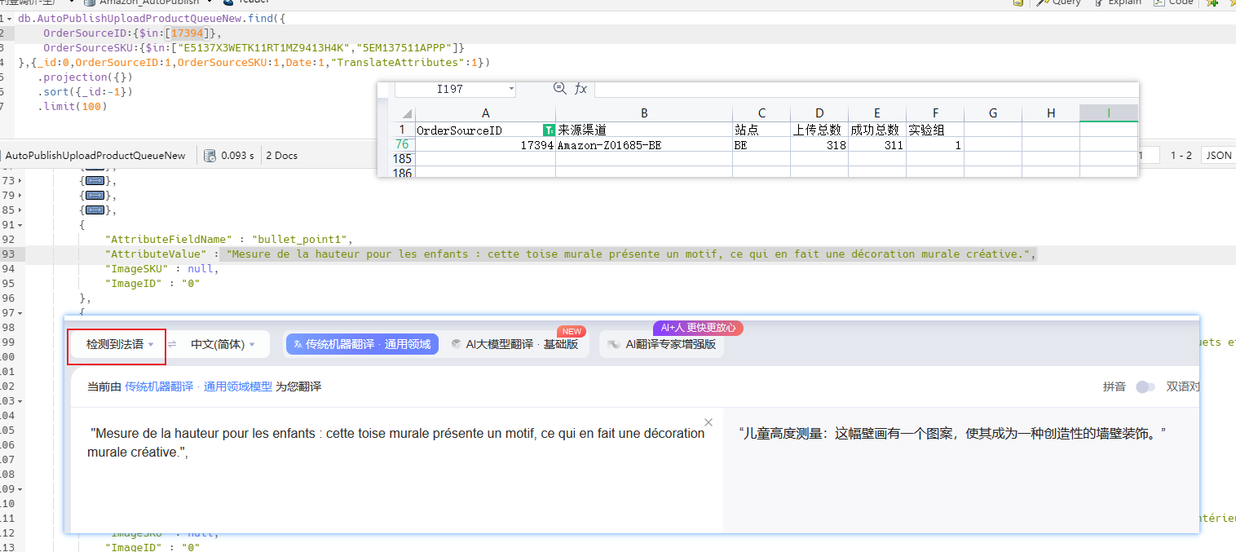The image size is (1236, 552).
Task: Click the 成功总数 header cell
Action: click(877, 130)
